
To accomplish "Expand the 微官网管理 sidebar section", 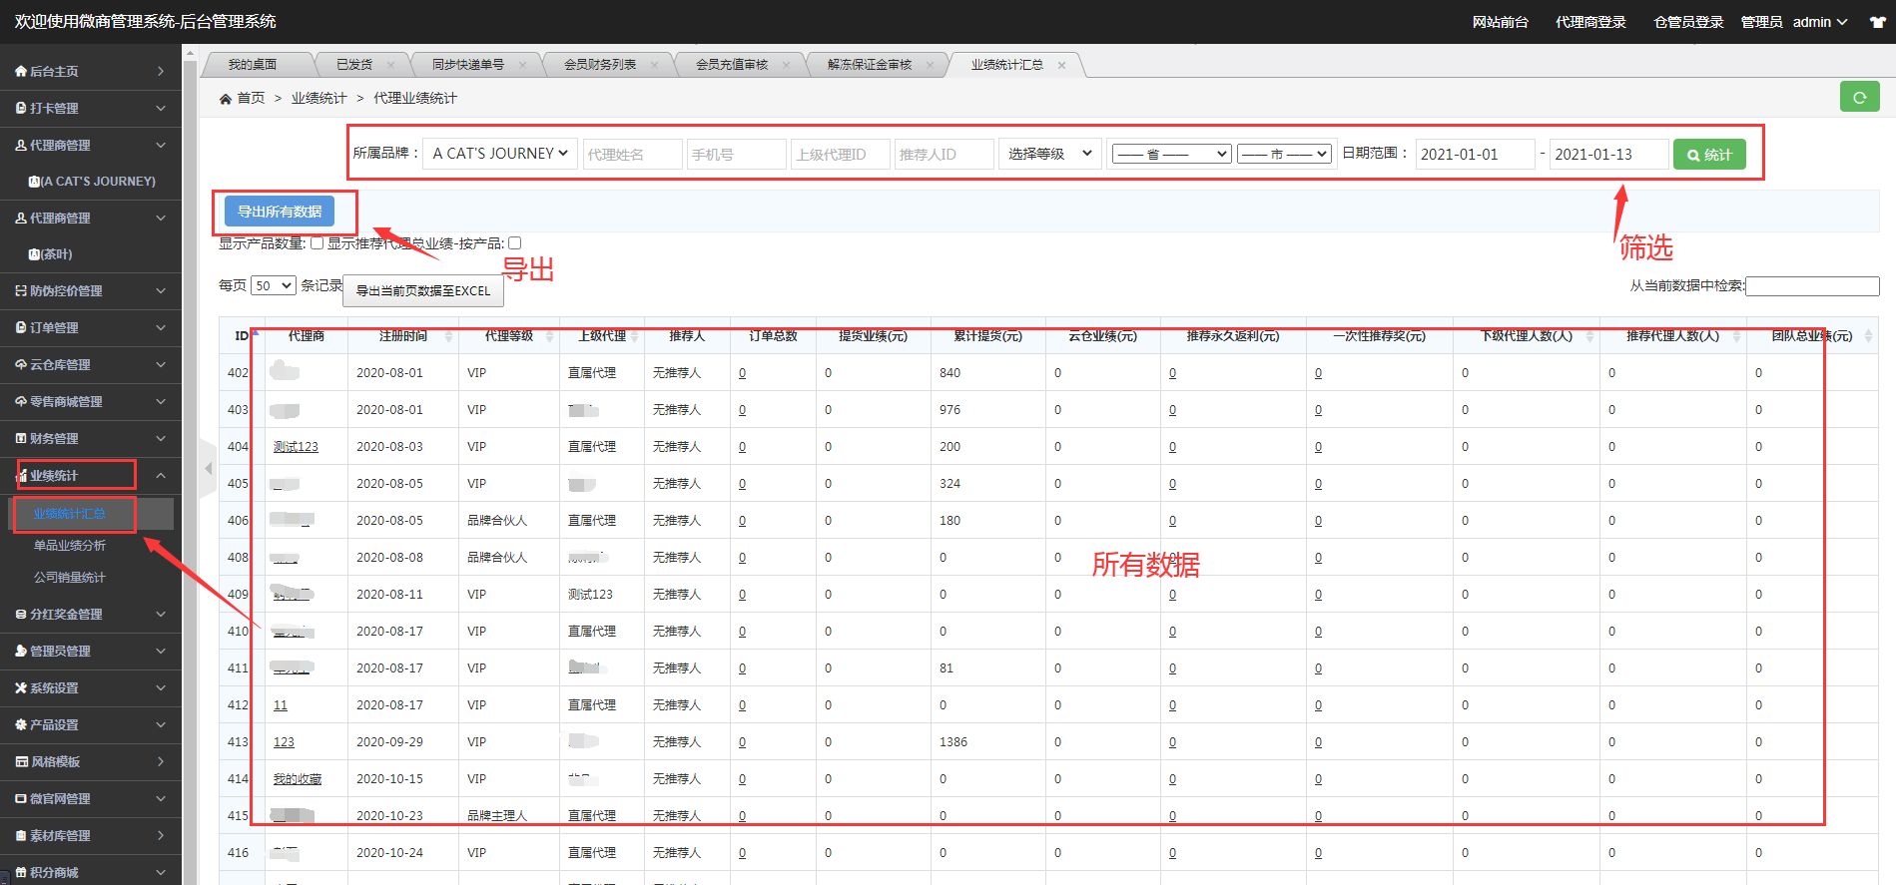I will [161, 798].
